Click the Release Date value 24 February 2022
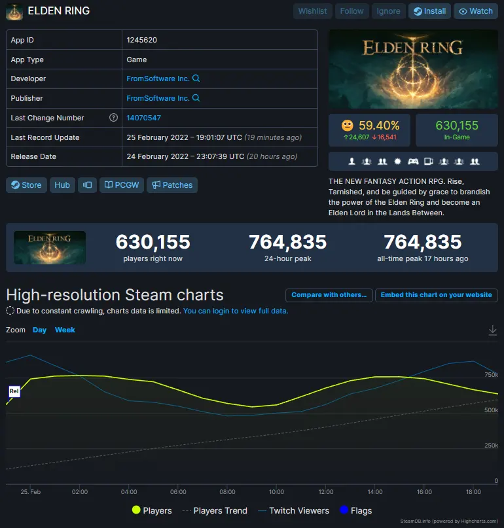The height and width of the screenshot is (528, 504). tap(212, 156)
